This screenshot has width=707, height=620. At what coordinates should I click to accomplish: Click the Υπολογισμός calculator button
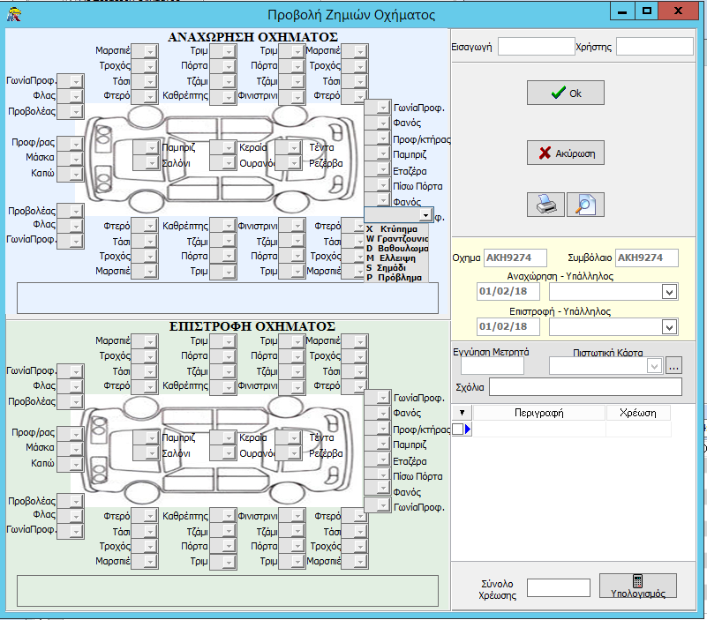pyautogui.click(x=637, y=586)
